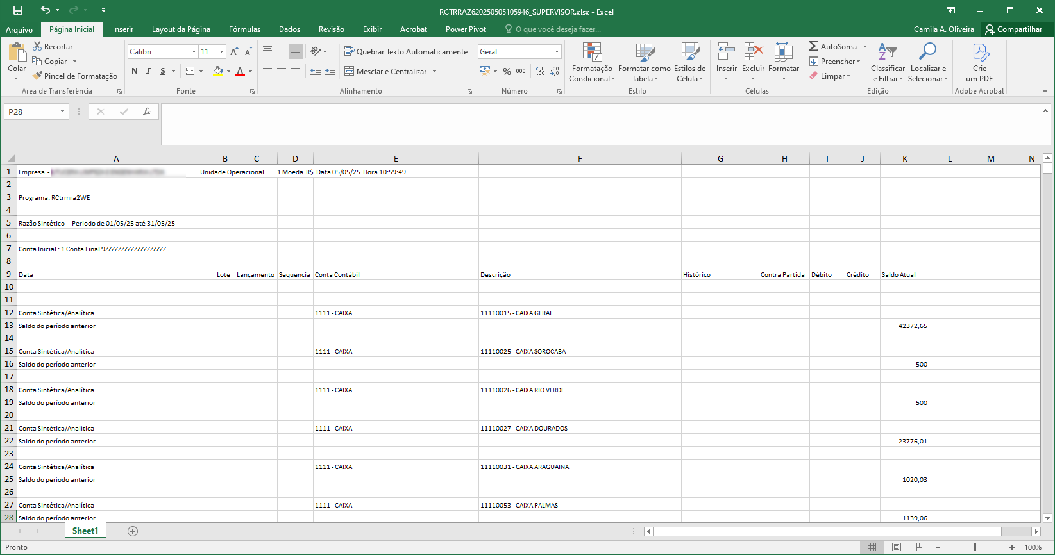
Task: Toggle center horizontal alignment
Action: click(282, 71)
